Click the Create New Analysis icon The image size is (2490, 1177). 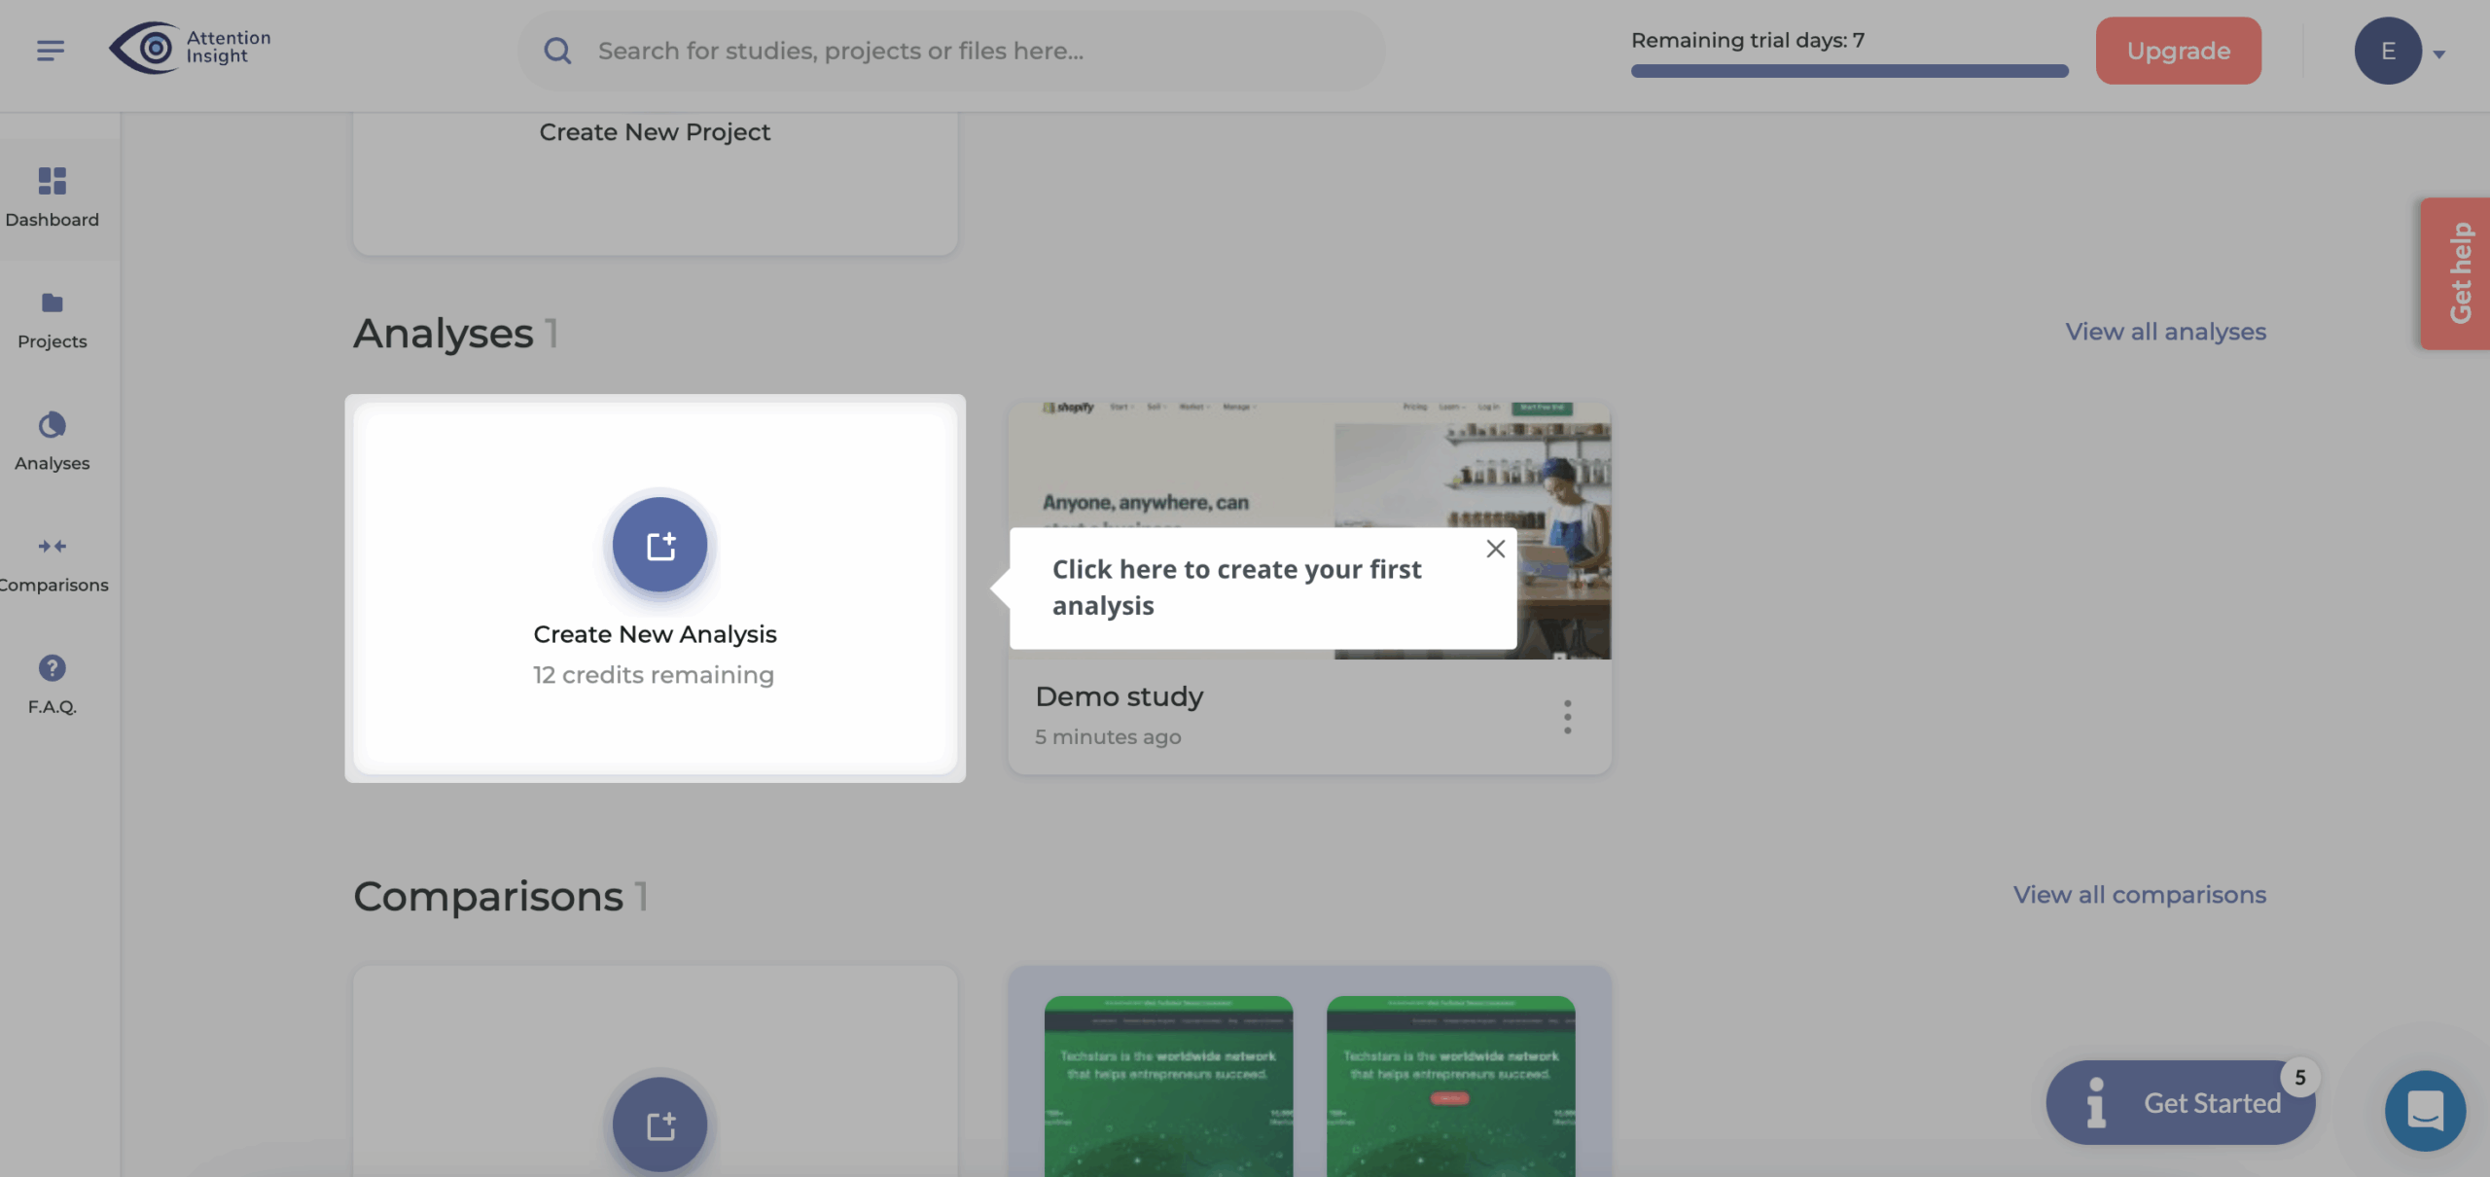[659, 545]
